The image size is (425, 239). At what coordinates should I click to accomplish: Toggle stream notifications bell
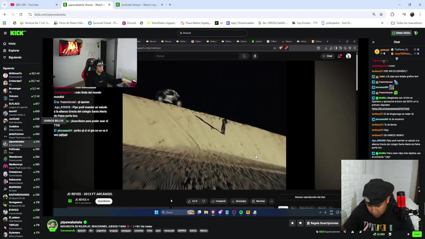pyautogui.click(x=292, y=223)
